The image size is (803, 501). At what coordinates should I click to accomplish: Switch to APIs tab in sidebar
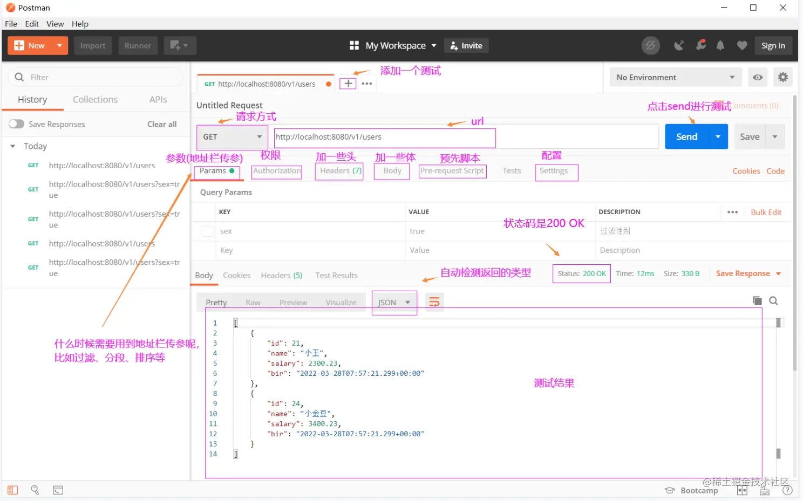tap(158, 100)
